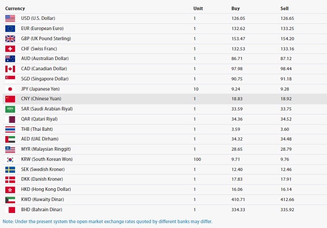The image size is (327, 228).
Task: Click the United States flag icon
Action: (x=10, y=18)
